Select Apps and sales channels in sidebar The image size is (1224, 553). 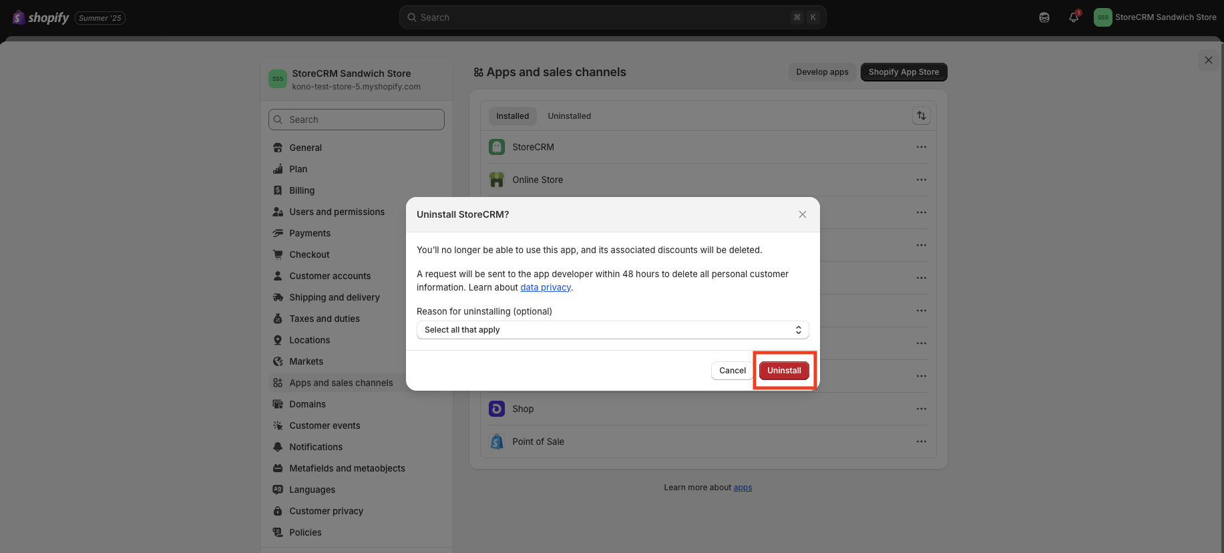[357, 383]
